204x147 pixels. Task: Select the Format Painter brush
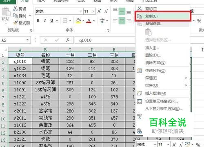(16, 22)
